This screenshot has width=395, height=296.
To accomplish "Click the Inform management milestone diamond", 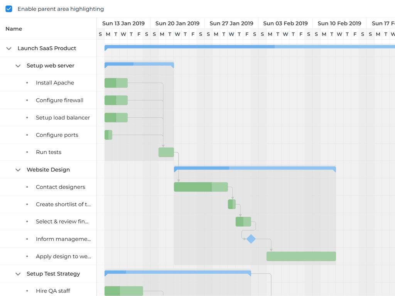I will pos(251,239).
